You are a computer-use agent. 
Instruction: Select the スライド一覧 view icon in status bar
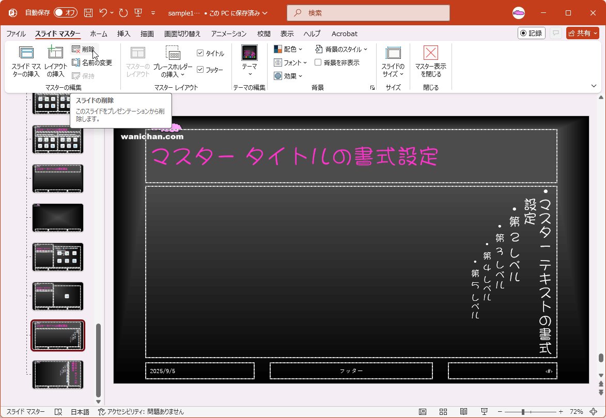point(443,412)
